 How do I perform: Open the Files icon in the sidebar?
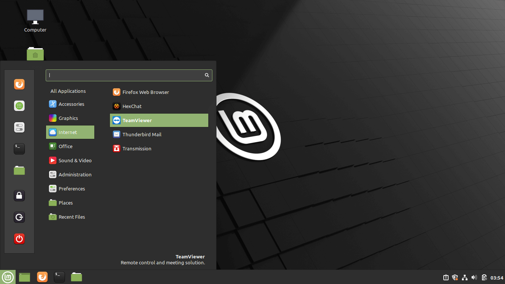coord(19,170)
